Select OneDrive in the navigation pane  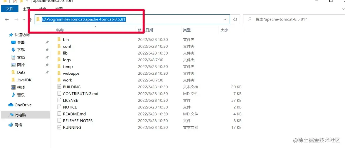pos(23,105)
